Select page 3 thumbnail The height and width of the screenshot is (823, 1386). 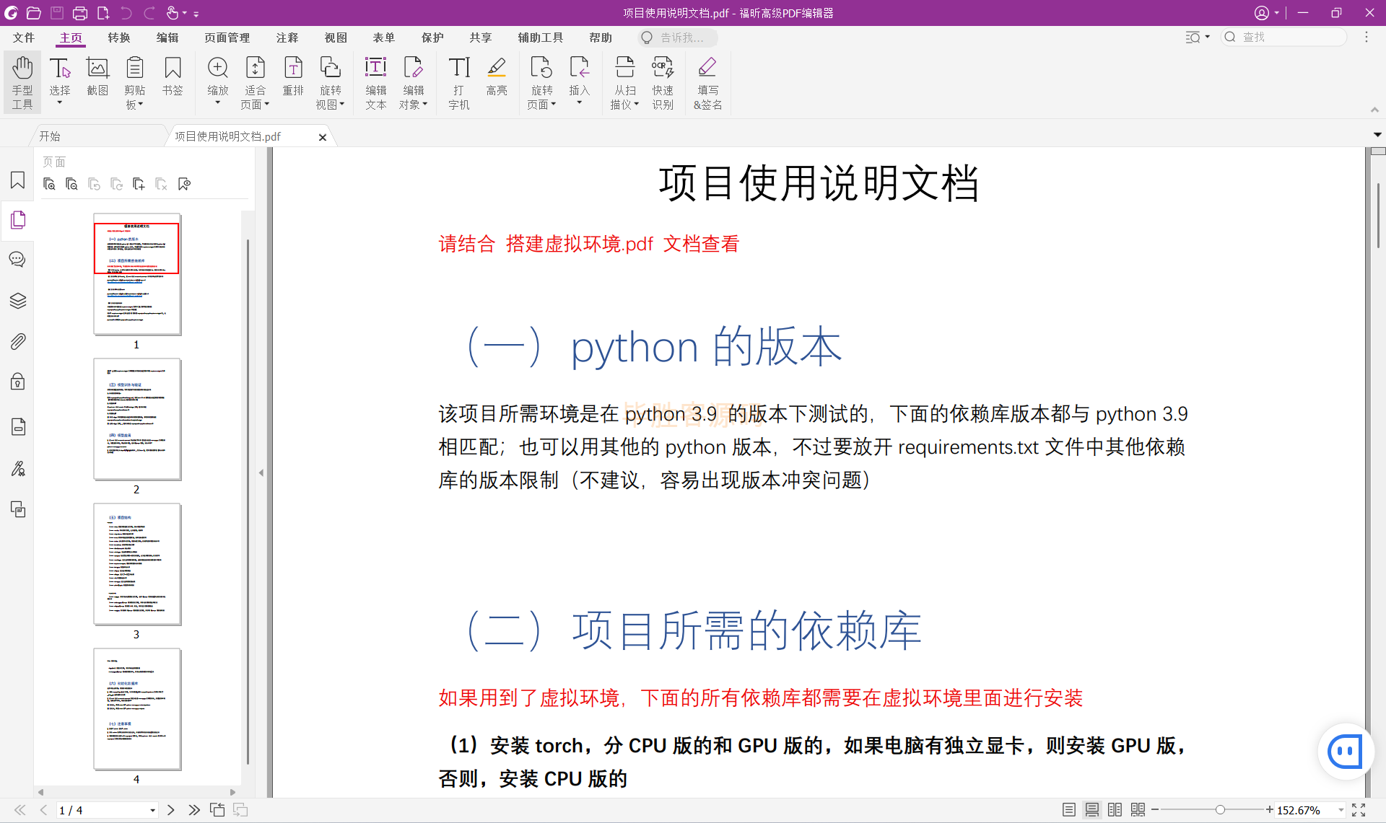coord(137,564)
